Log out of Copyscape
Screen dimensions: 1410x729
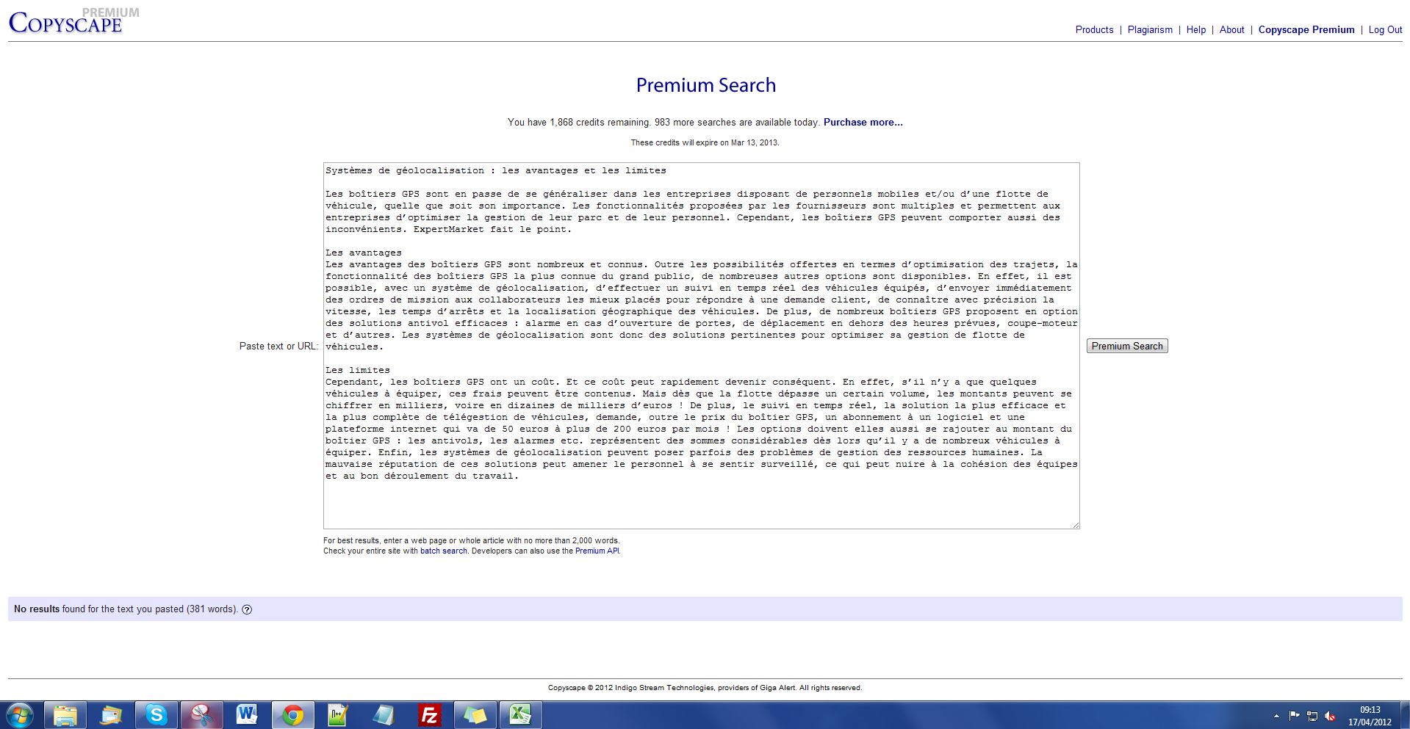pyautogui.click(x=1385, y=30)
